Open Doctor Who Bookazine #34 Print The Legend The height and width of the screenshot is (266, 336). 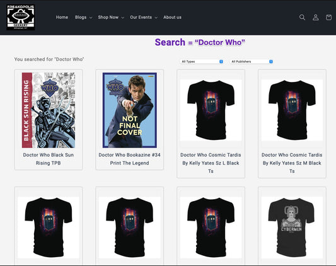pyautogui.click(x=129, y=159)
